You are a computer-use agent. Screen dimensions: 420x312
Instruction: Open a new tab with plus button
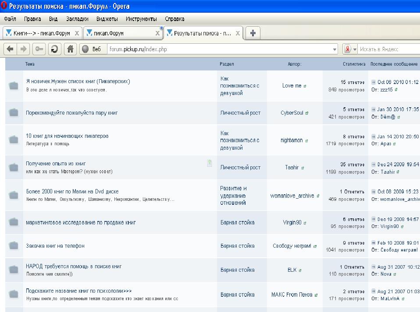tap(253, 33)
